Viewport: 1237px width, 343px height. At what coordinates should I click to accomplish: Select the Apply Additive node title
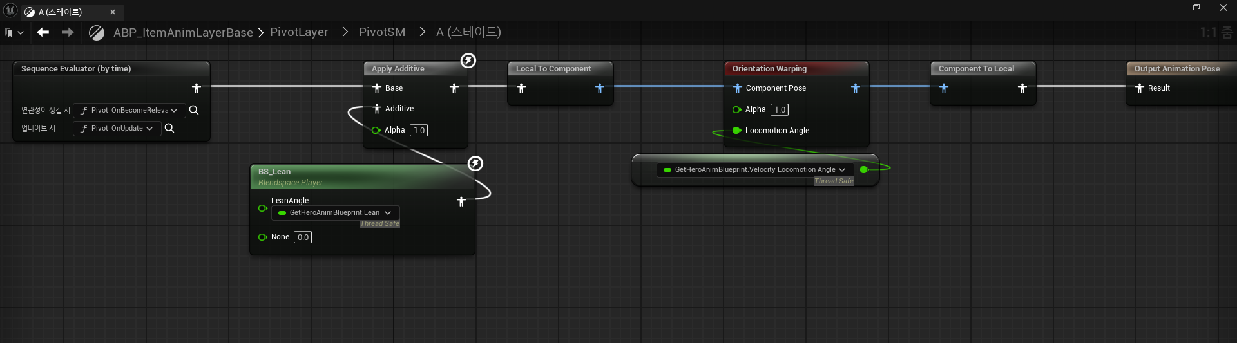point(398,69)
